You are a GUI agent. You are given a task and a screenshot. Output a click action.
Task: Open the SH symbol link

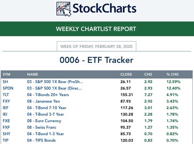(x=5, y=82)
